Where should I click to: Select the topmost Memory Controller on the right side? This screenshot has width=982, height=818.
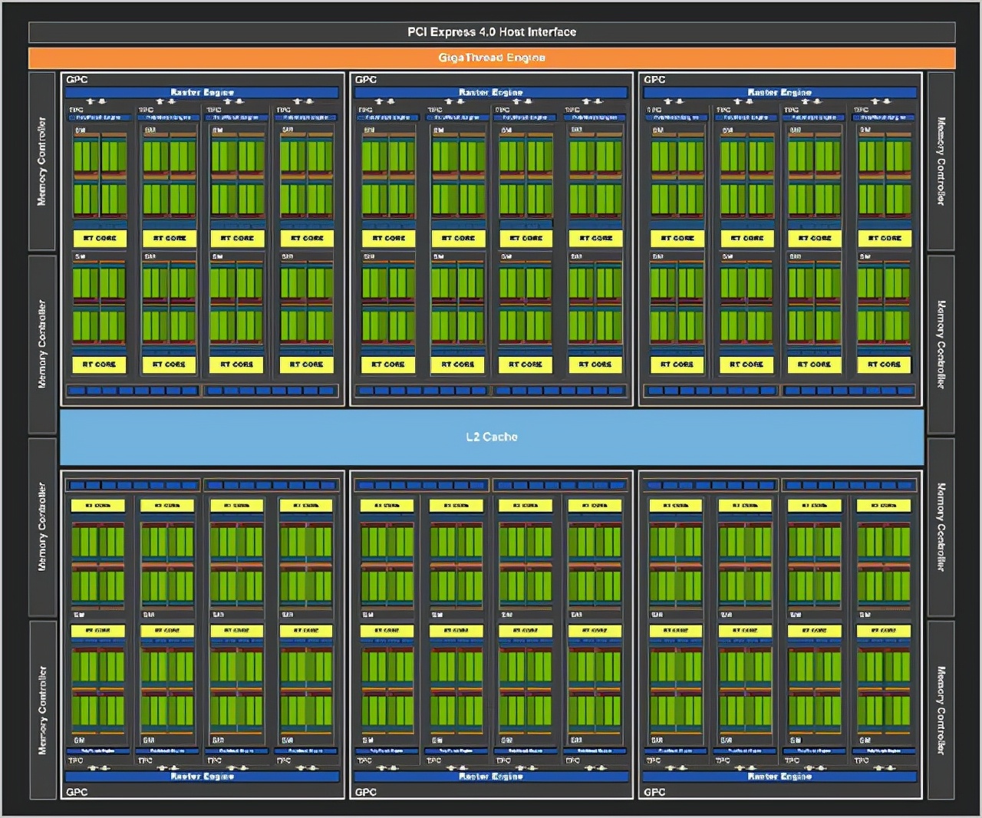[941, 161]
